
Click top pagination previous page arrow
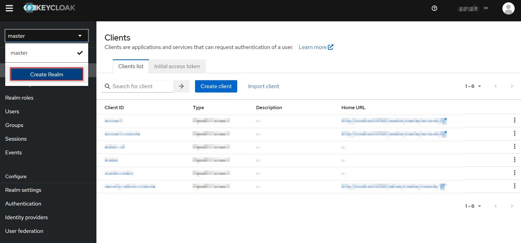point(496,86)
